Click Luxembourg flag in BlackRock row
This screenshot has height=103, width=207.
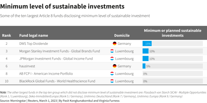click(112, 81)
